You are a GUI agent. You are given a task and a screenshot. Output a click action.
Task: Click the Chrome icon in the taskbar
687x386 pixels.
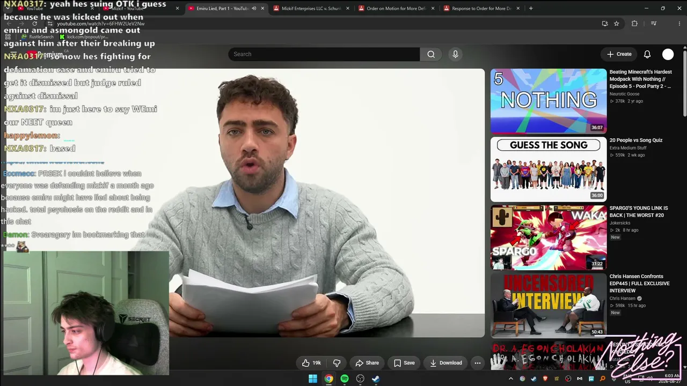(328, 378)
